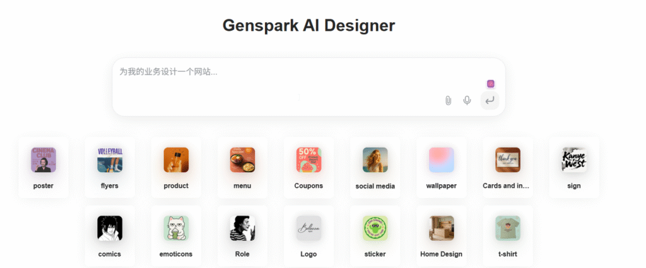The height and width of the screenshot is (268, 646).
Task: Choose the wallpaper gradient tile
Action: 441,168
